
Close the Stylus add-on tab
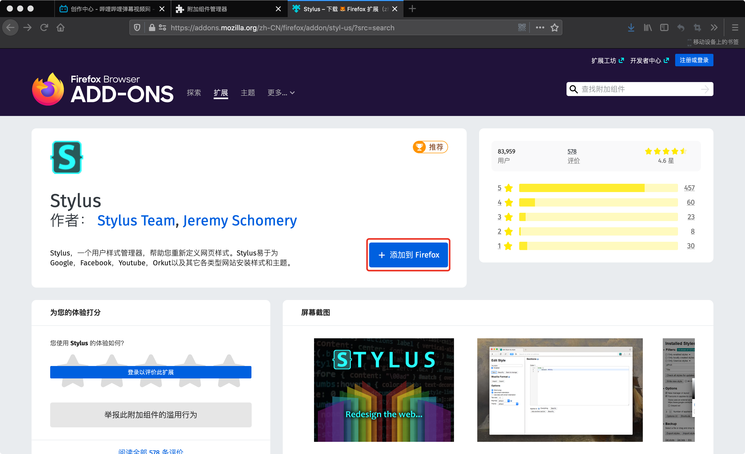coord(394,9)
